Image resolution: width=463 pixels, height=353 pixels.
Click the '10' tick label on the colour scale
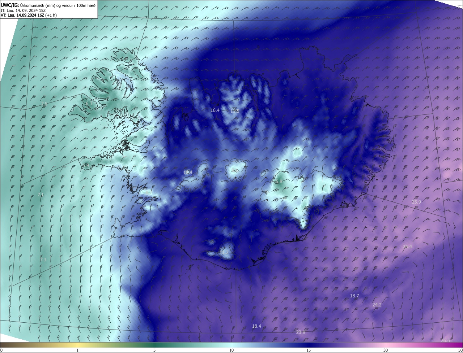tap(231, 350)
